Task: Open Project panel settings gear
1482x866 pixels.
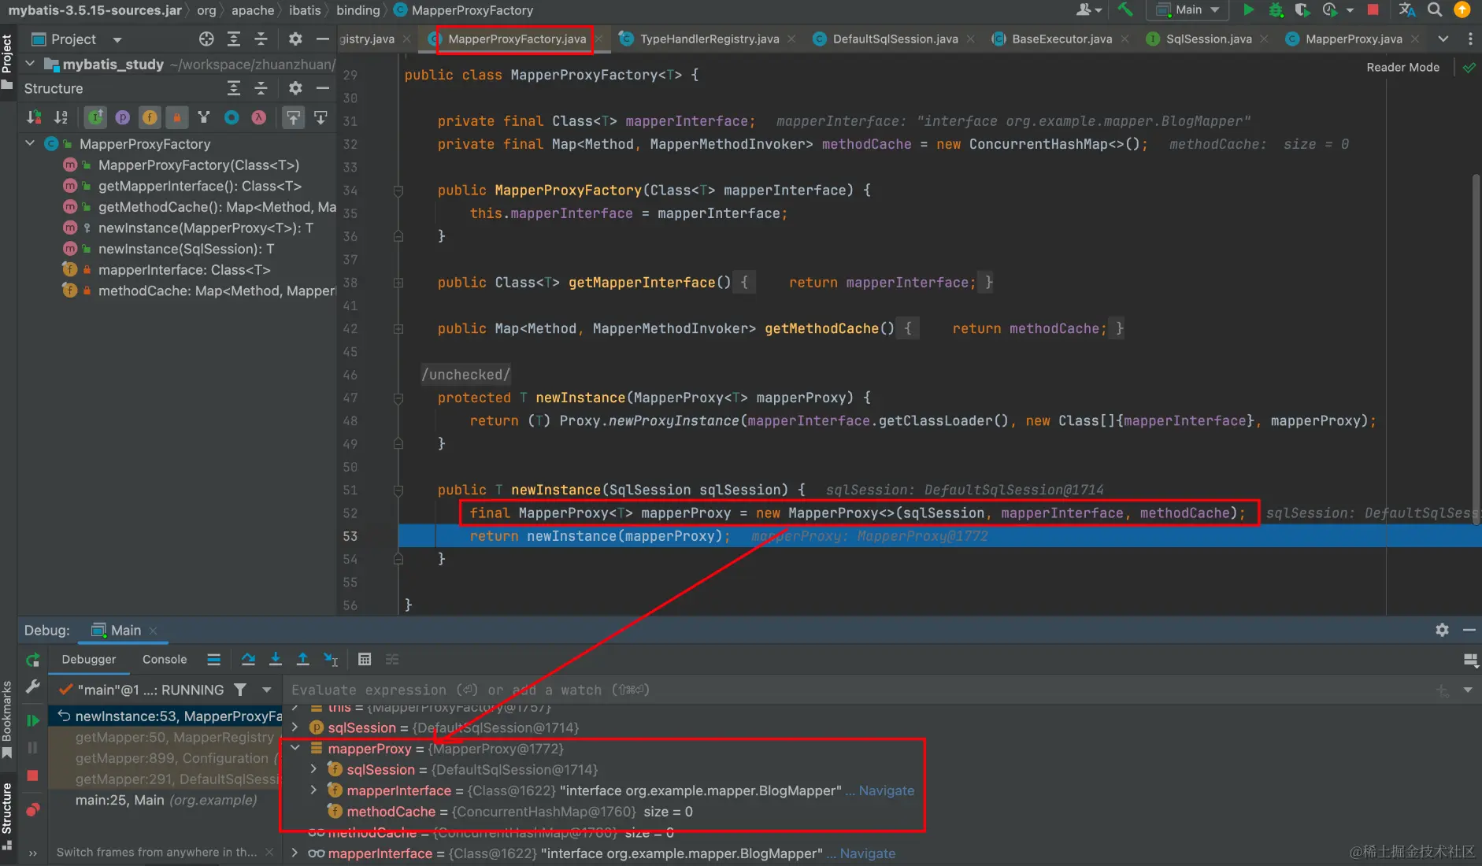Action: 295,39
